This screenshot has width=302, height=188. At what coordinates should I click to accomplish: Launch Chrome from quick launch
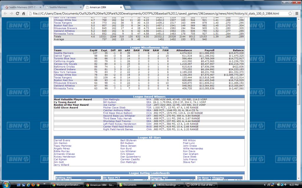pyautogui.click(x=38, y=185)
